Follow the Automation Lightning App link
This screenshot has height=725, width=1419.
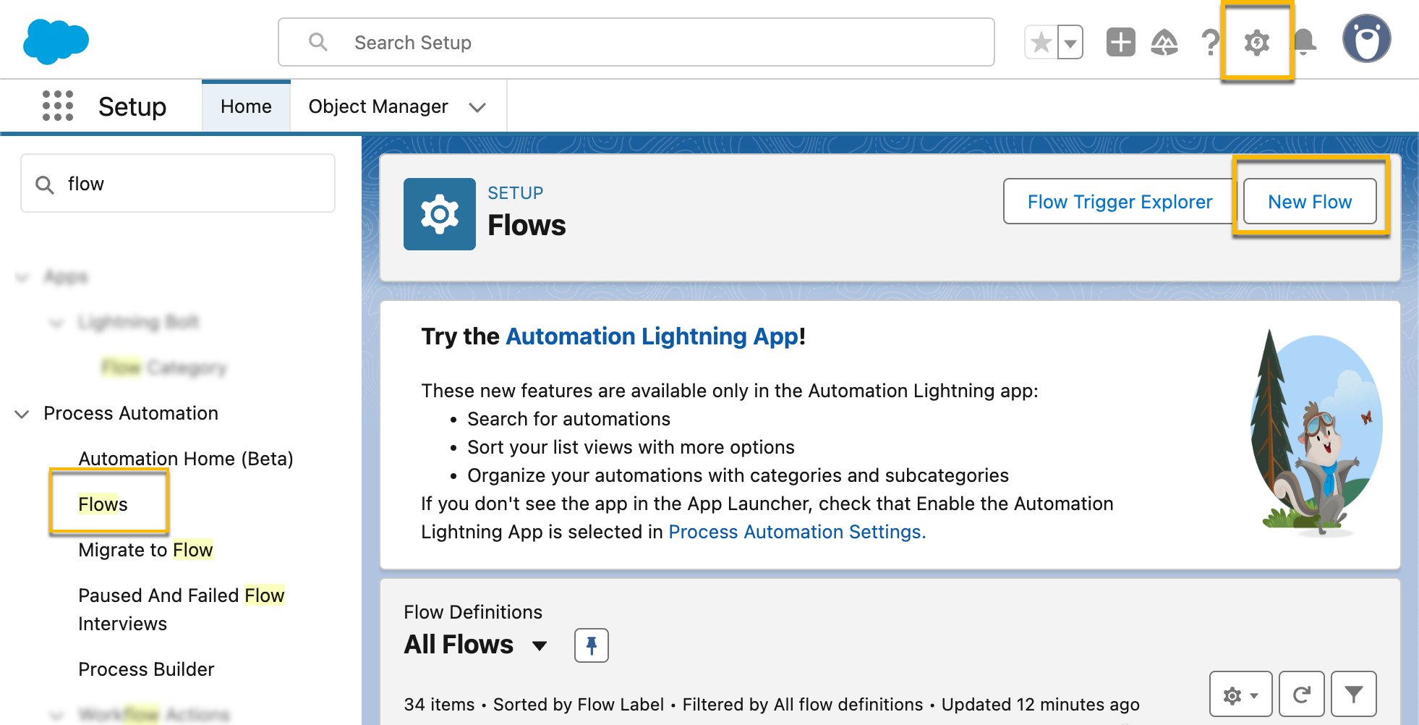coord(652,336)
